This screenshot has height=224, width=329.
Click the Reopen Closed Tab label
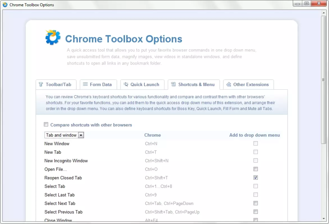[63, 178]
